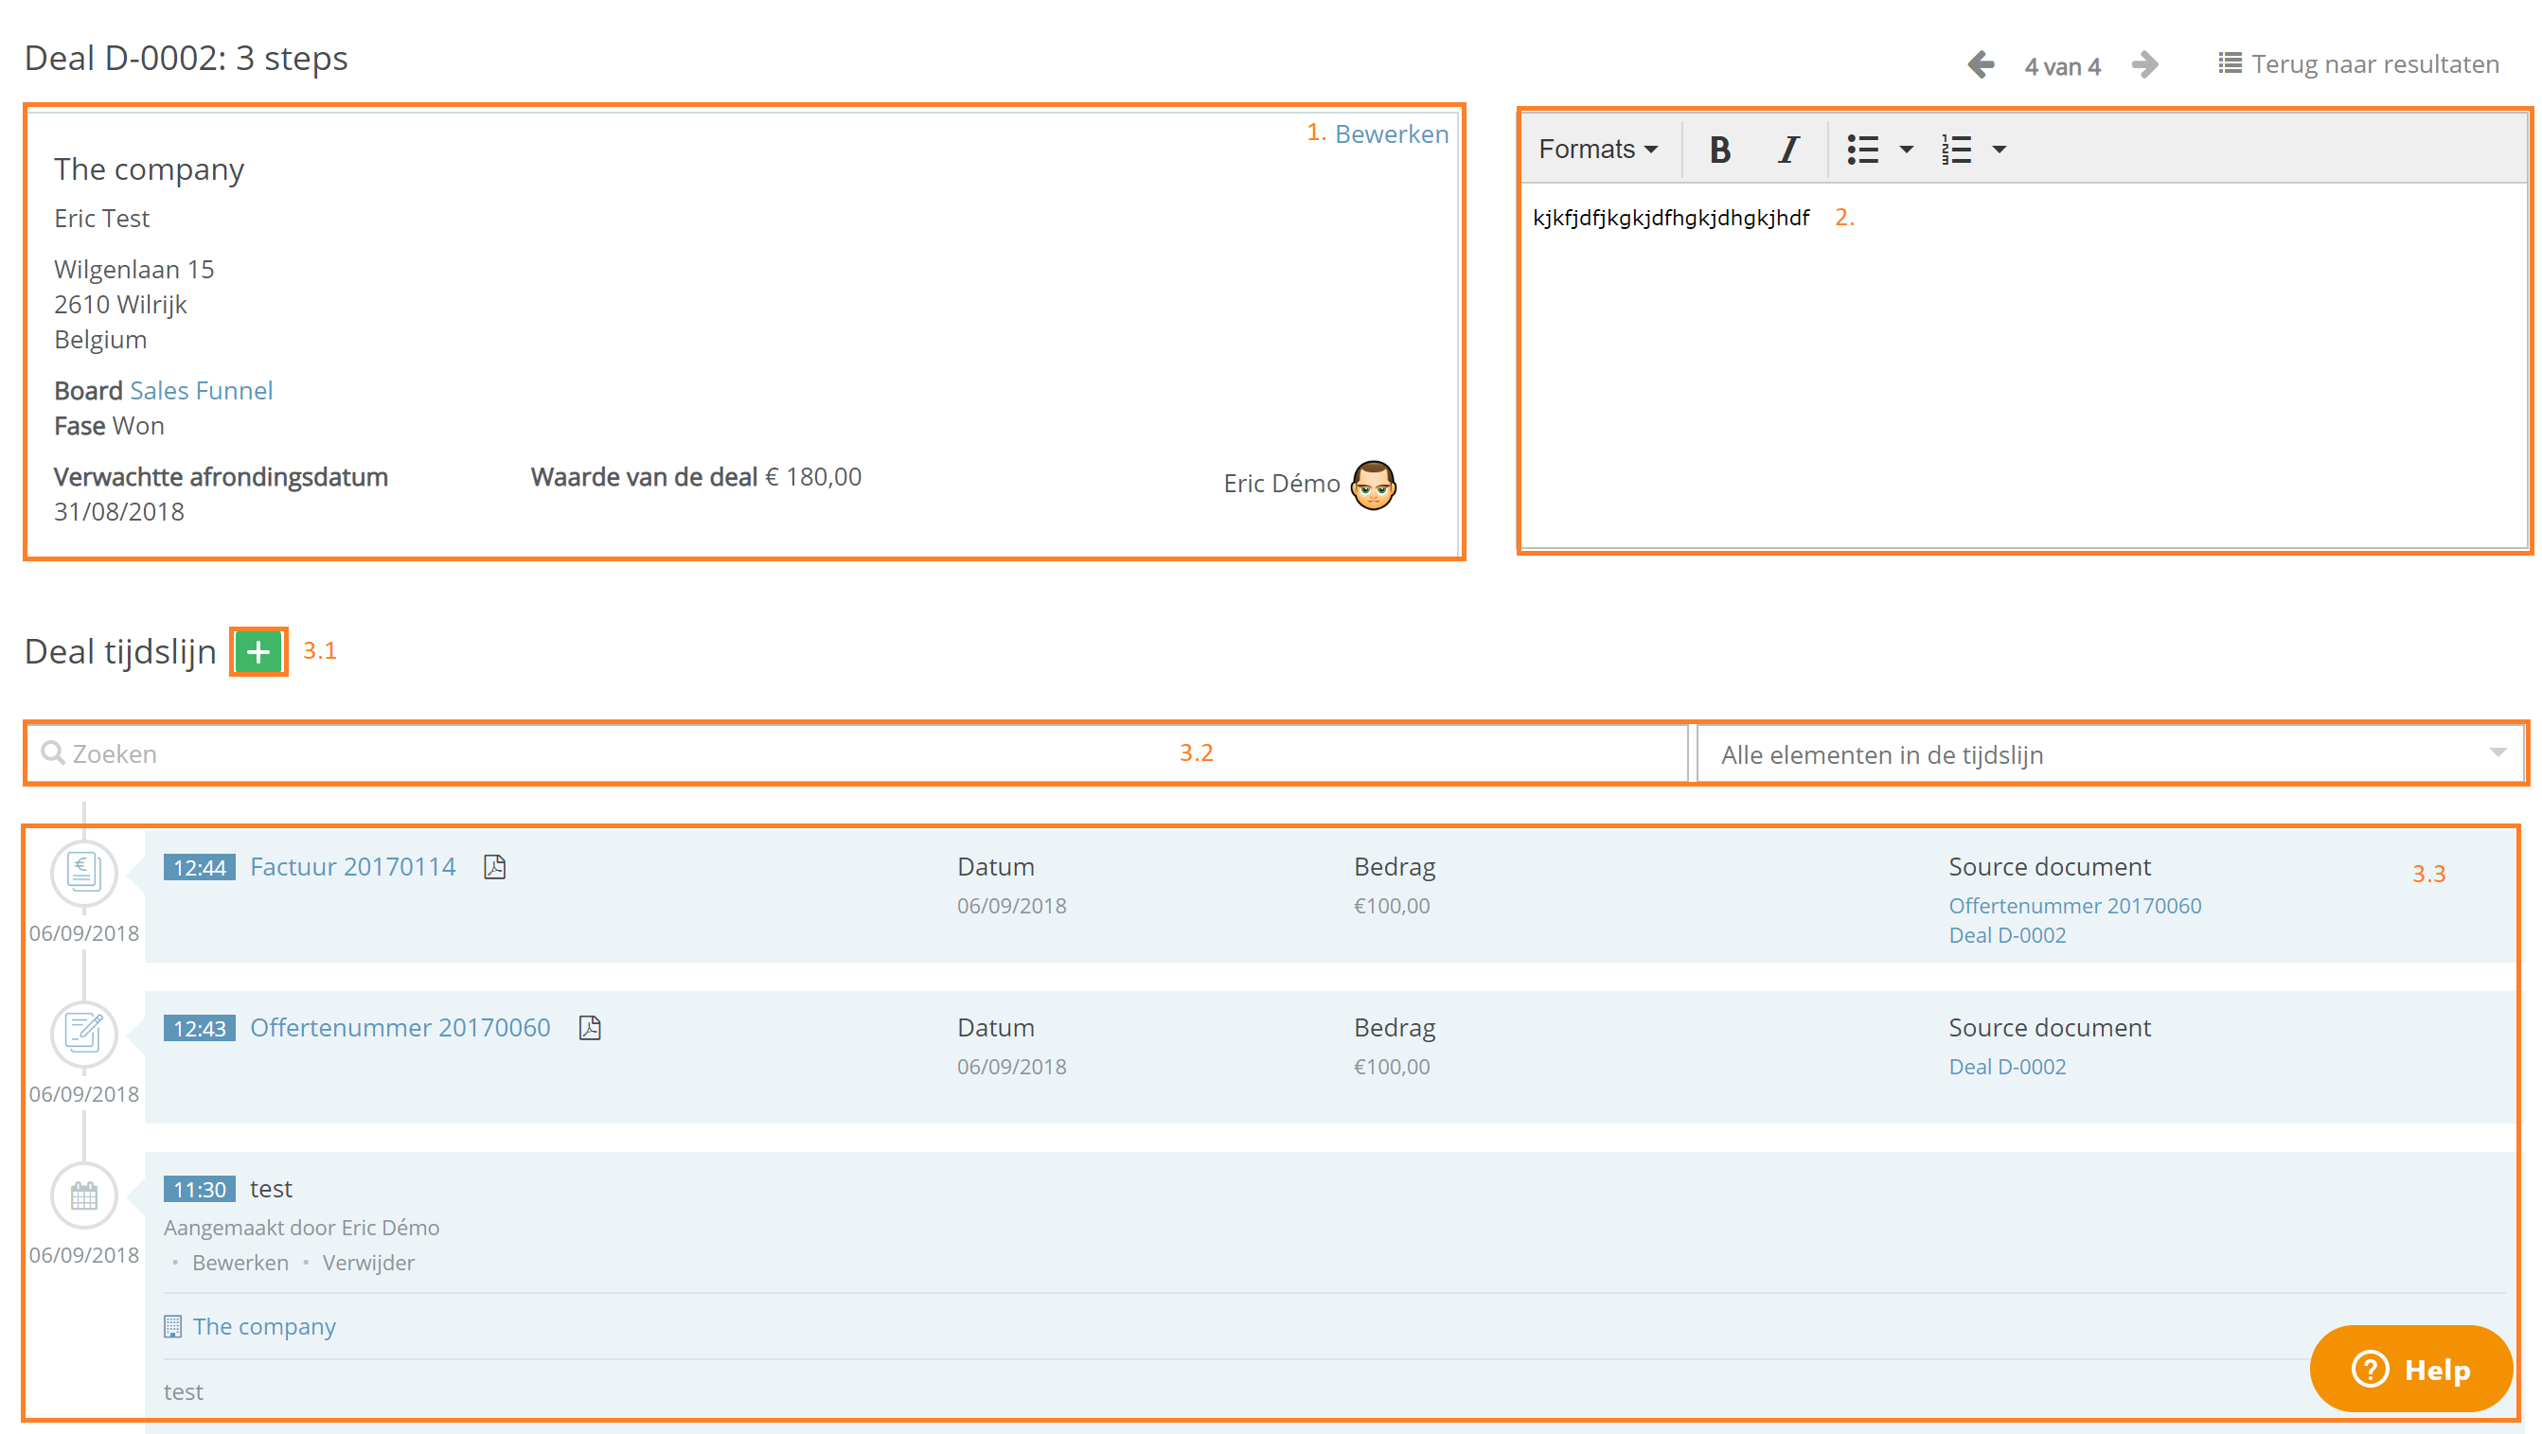The height and width of the screenshot is (1434, 2542).
Task: Add a new timeline item with green plus
Action: point(258,651)
